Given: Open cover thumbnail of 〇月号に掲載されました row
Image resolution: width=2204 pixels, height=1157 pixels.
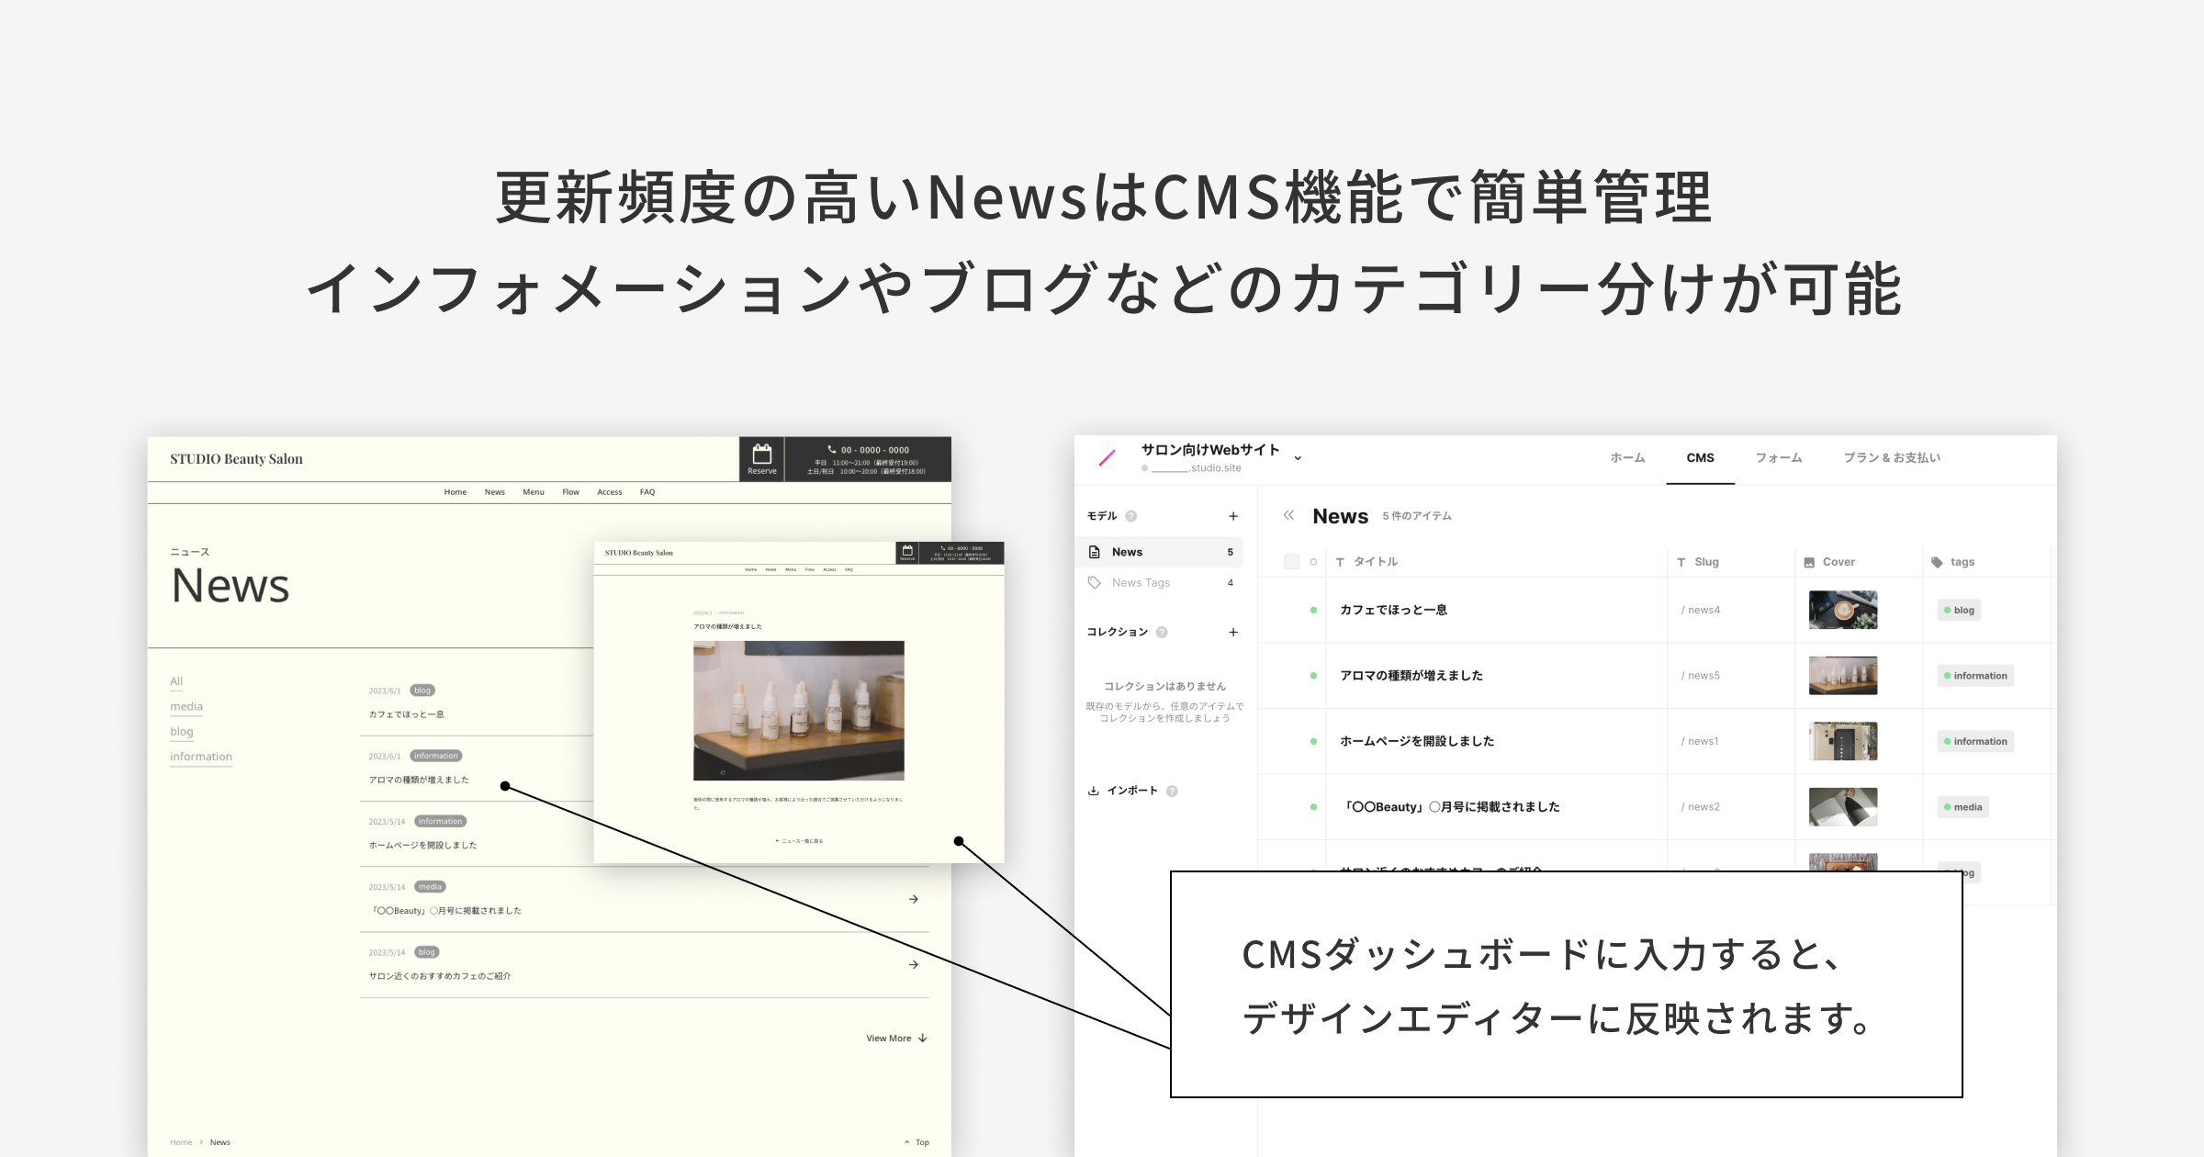Looking at the screenshot, I should tap(1843, 807).
